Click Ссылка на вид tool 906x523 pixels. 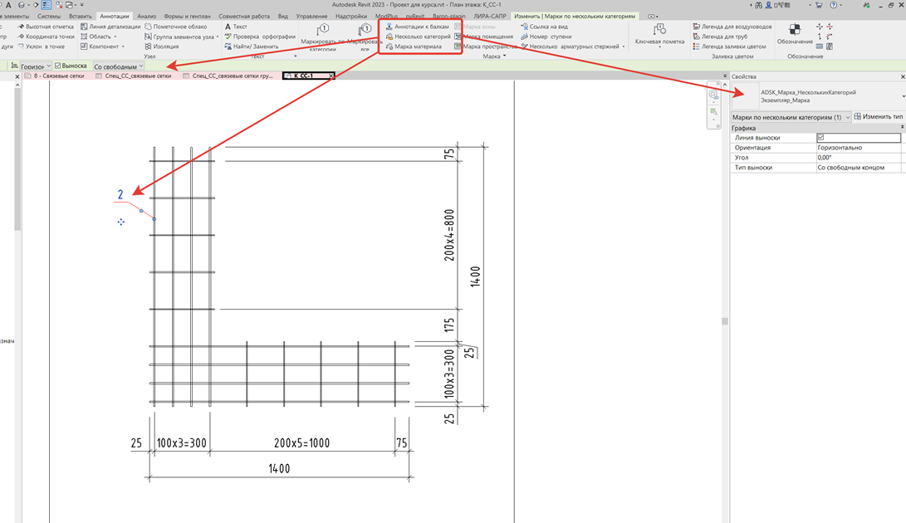[x=544, y=27]
